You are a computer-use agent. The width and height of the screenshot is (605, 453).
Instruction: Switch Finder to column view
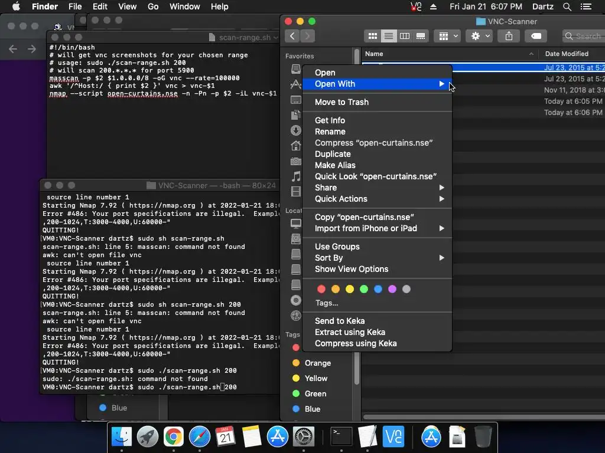[404, 36]
